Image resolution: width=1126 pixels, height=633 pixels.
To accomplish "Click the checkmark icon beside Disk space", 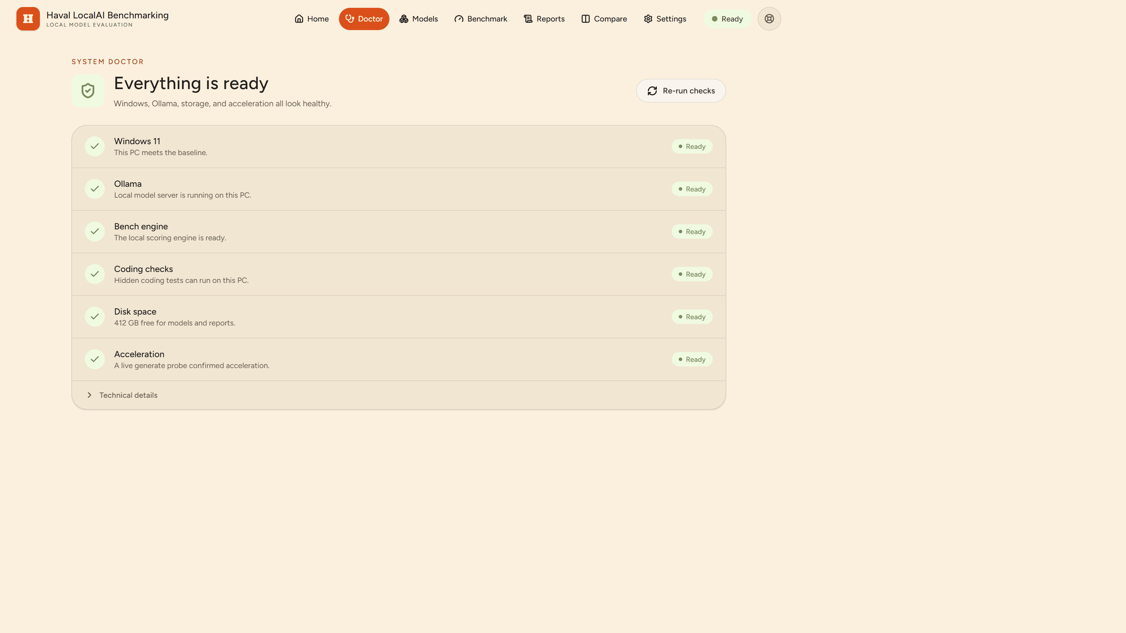I will coord(94,317).
